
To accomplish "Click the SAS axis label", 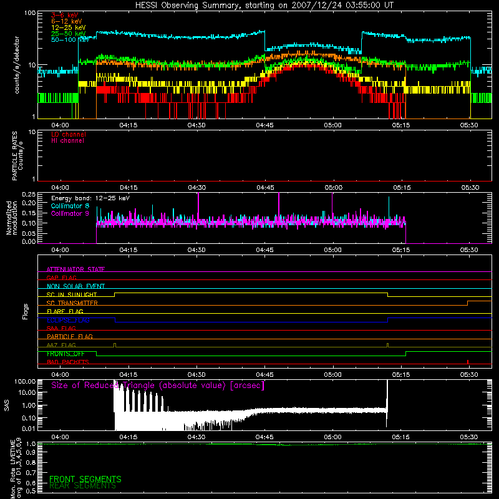I will (x=7, y=405).
